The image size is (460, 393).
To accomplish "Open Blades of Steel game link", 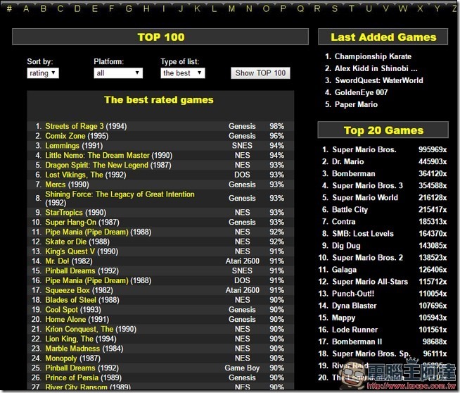I will 71,299.
